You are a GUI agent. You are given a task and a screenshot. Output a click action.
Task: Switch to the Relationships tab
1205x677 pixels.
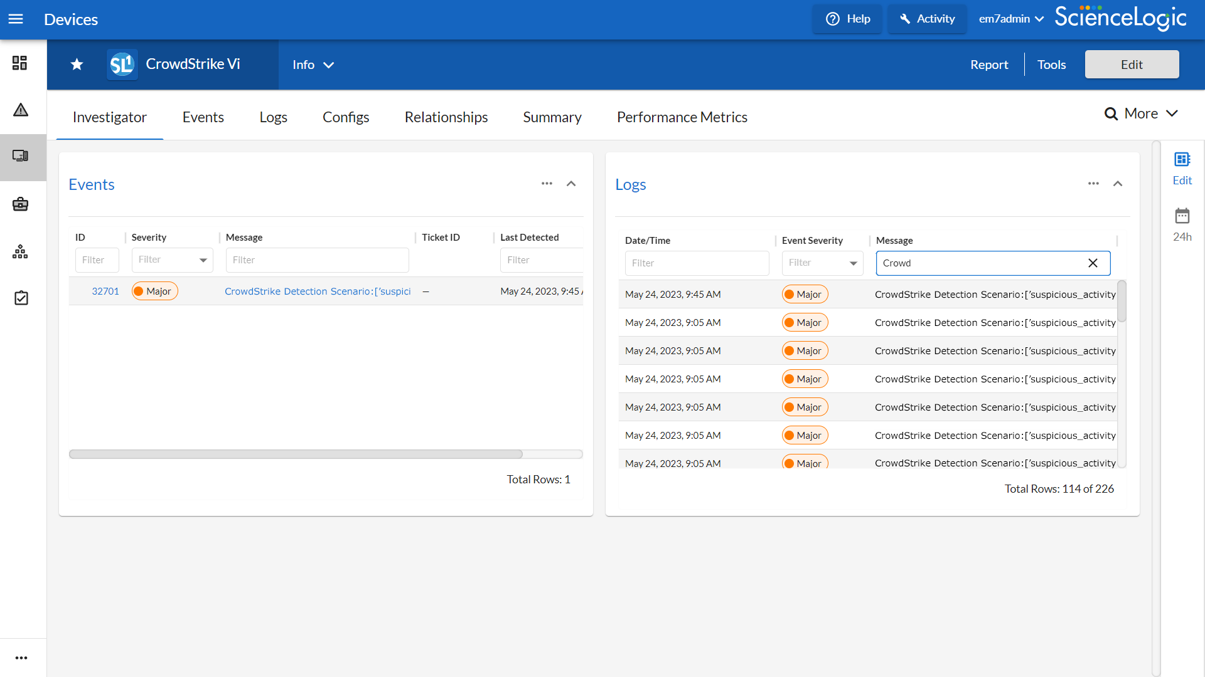coord(446,117)
